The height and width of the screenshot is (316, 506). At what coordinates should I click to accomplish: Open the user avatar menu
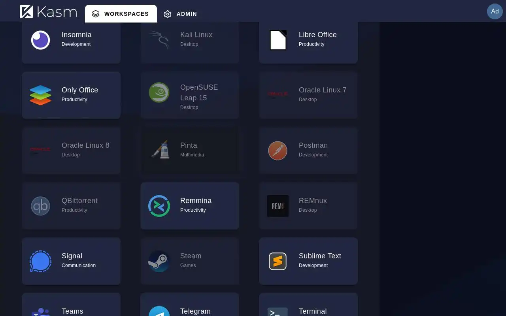click(x=495, y=11)
